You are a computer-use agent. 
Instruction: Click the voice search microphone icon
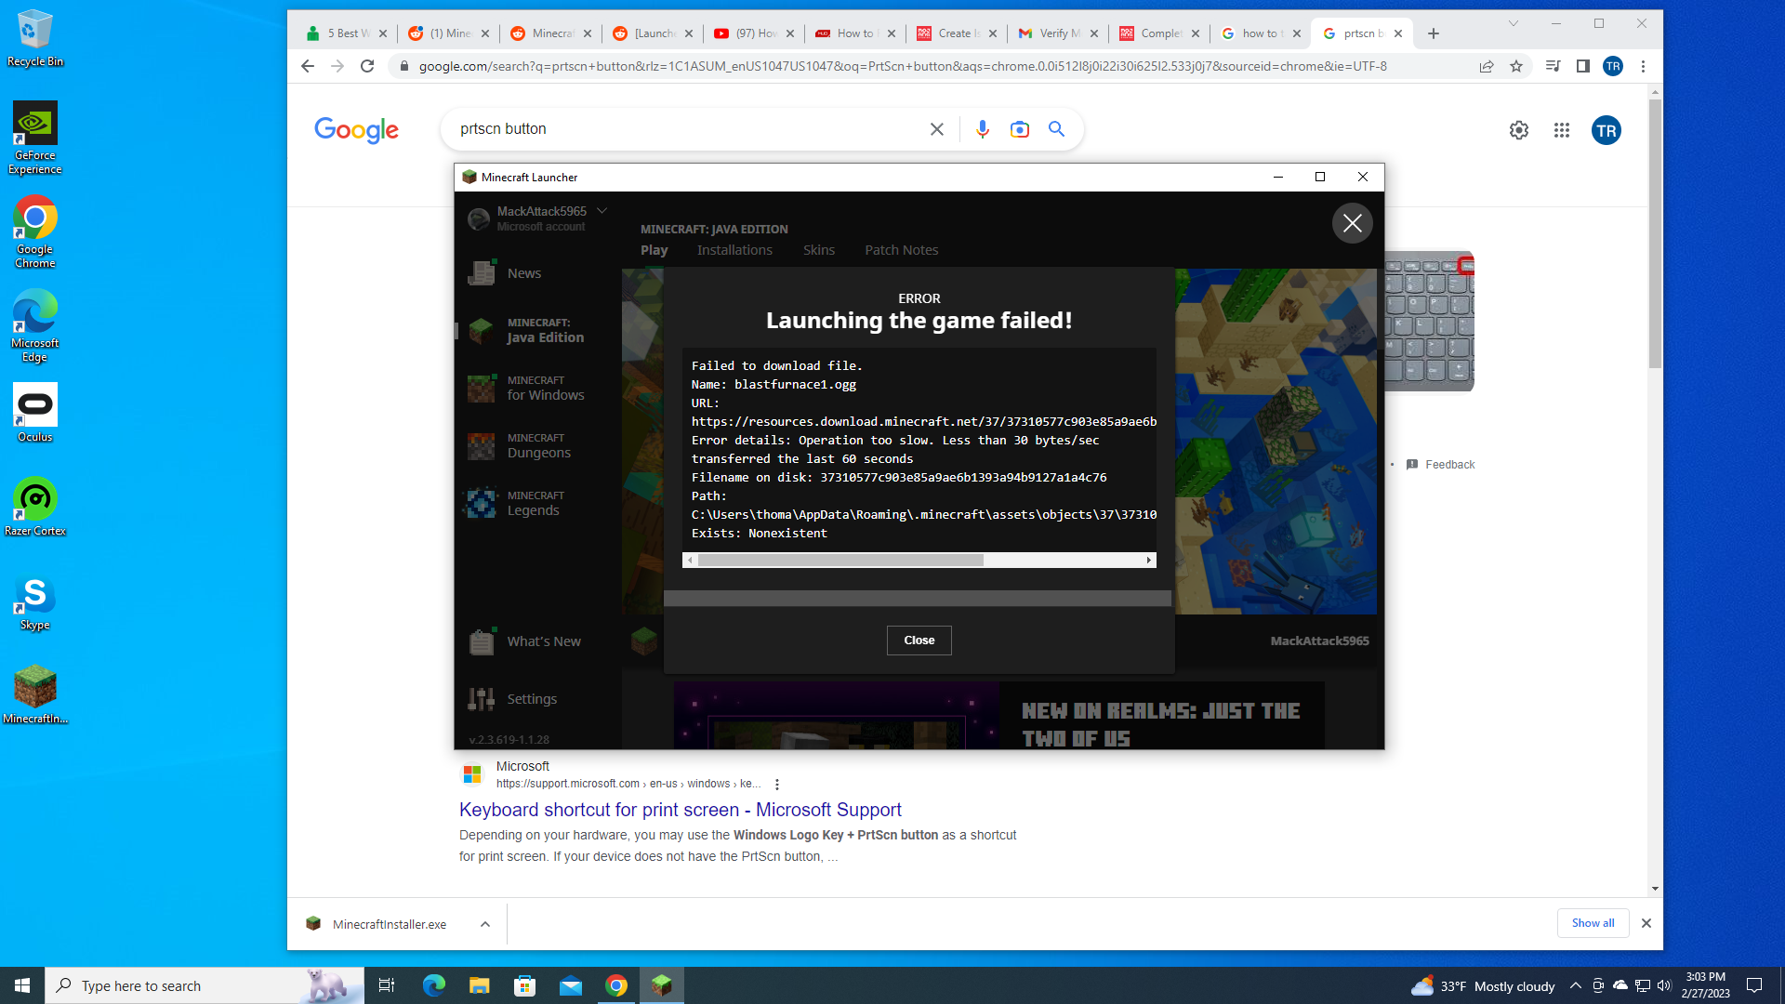(x=983, y=129)
